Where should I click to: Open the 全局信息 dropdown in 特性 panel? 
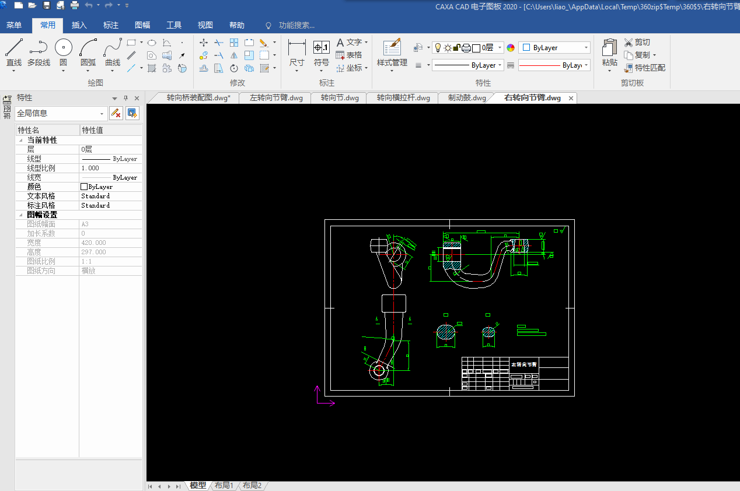pos(61,113)
